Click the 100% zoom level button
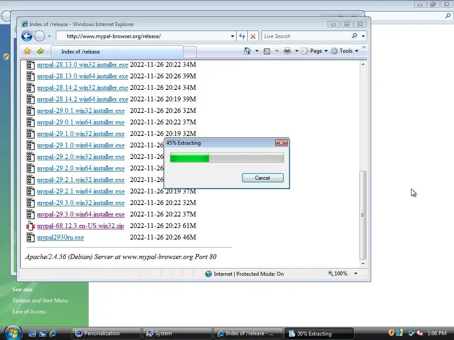 338,274
